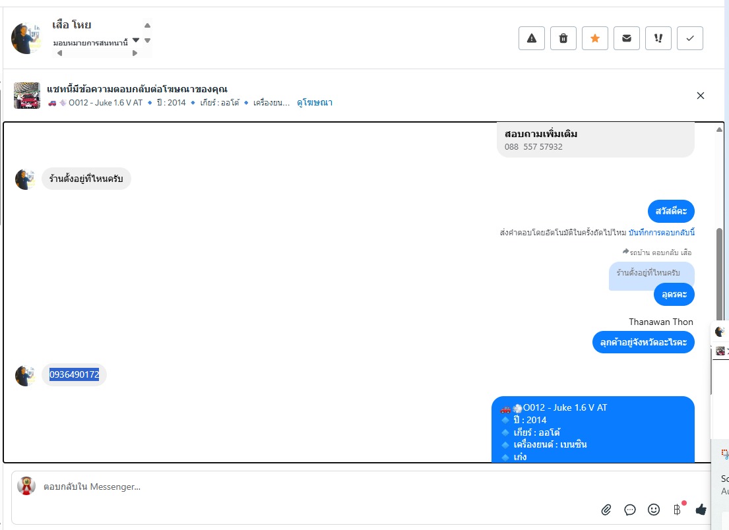This screenshot has height=530, width=729.
Task: Attach a file with the paperclip icon
Action: tap(606, 510)
